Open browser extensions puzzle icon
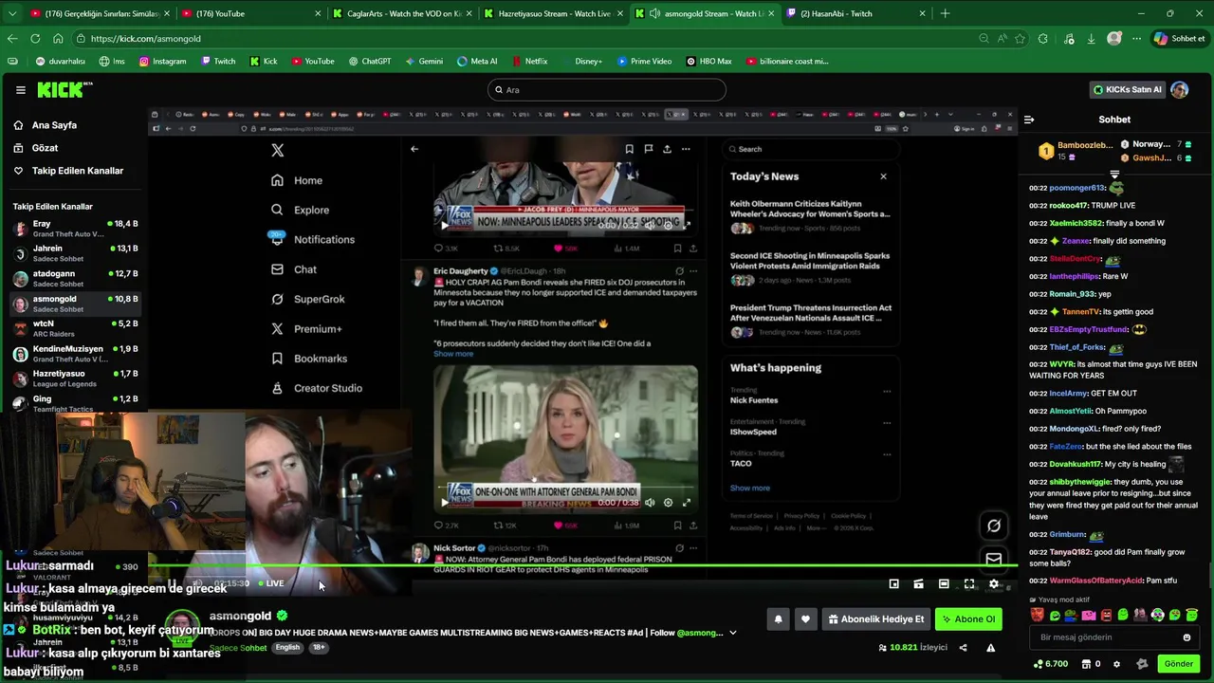This screenshot has height=683, width=1214. pyautogui.click(x=1043, y=39)
